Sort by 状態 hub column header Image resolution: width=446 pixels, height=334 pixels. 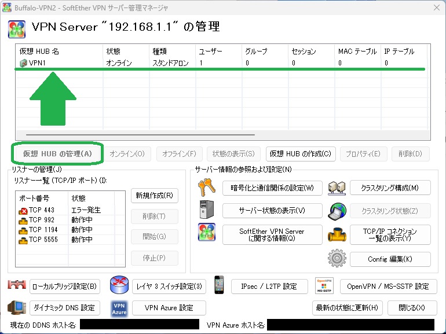pyautogui.click(x=126, y=51)
